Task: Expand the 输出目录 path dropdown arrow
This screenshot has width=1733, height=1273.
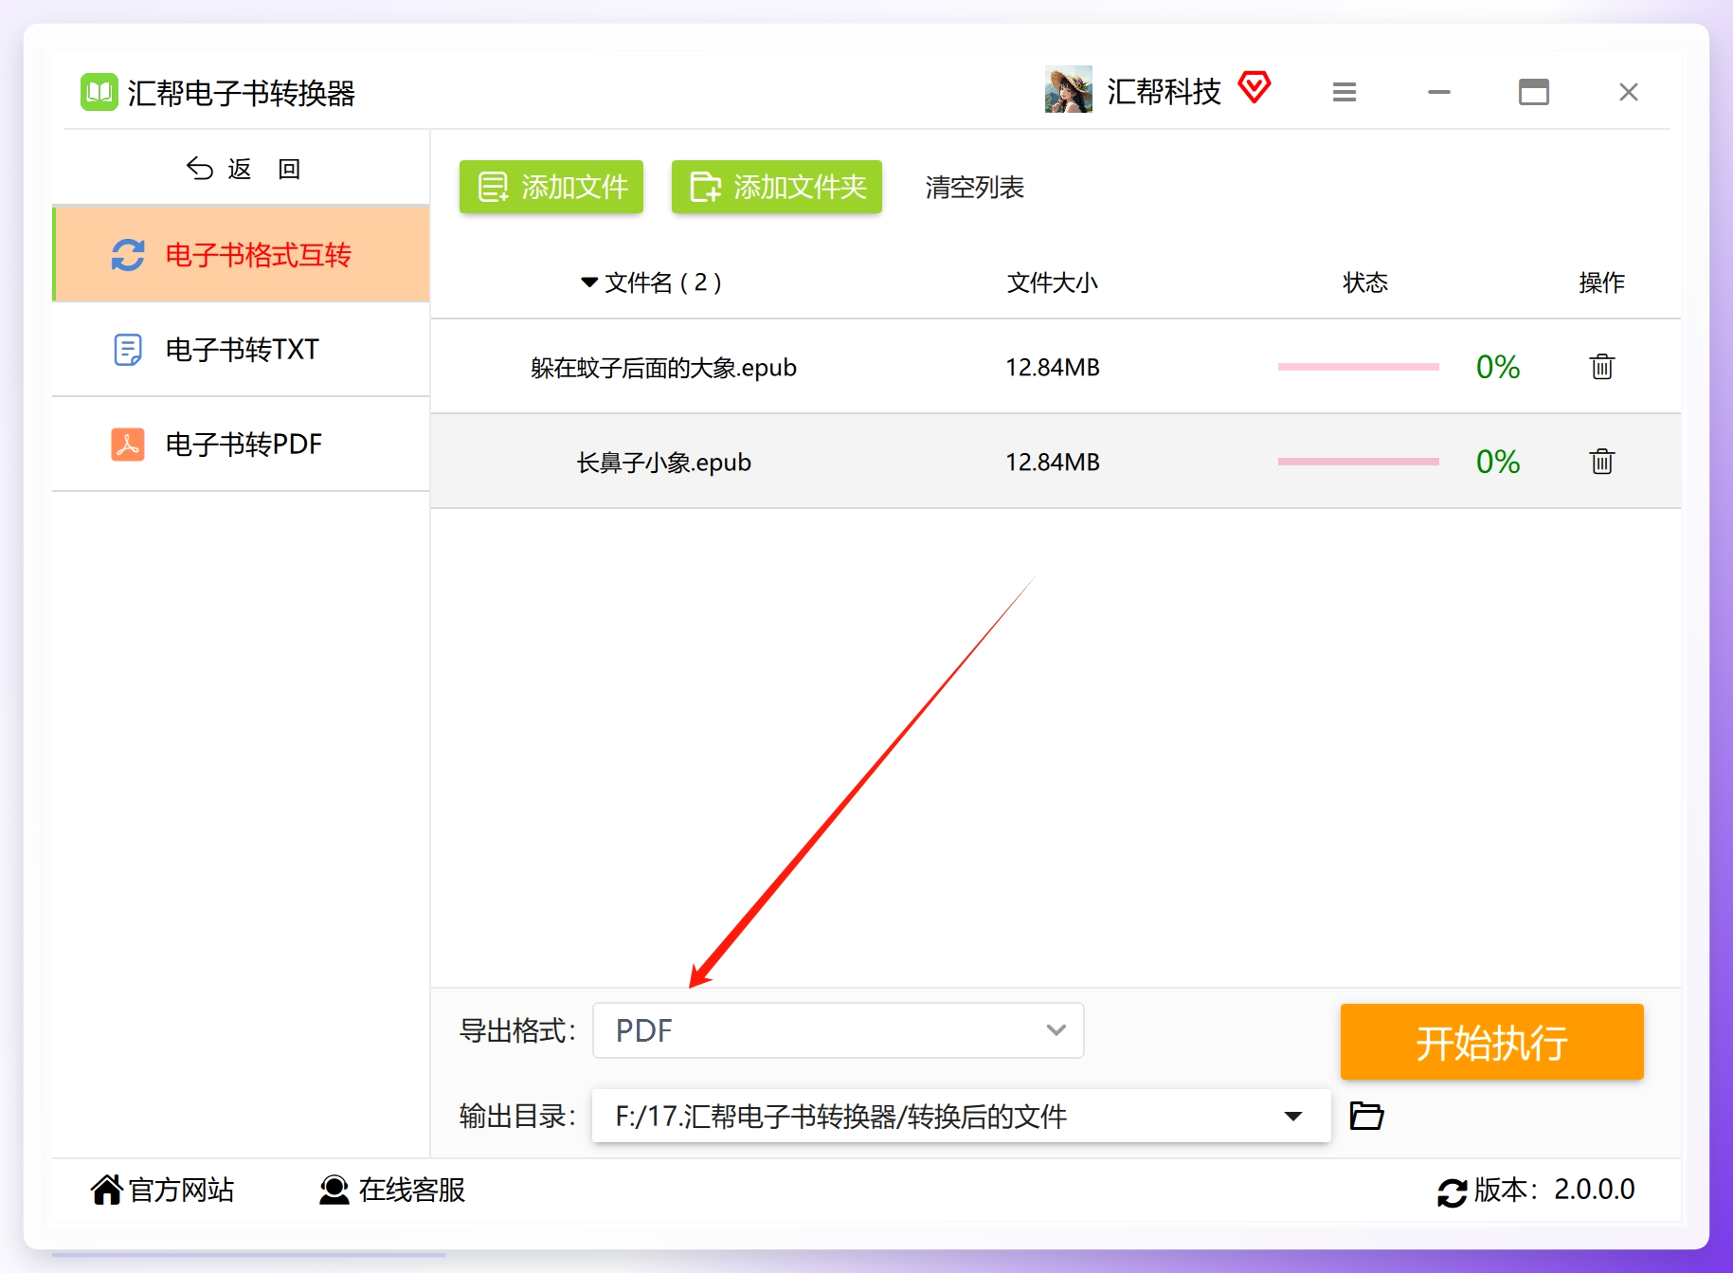Action: (1292, 1116)
